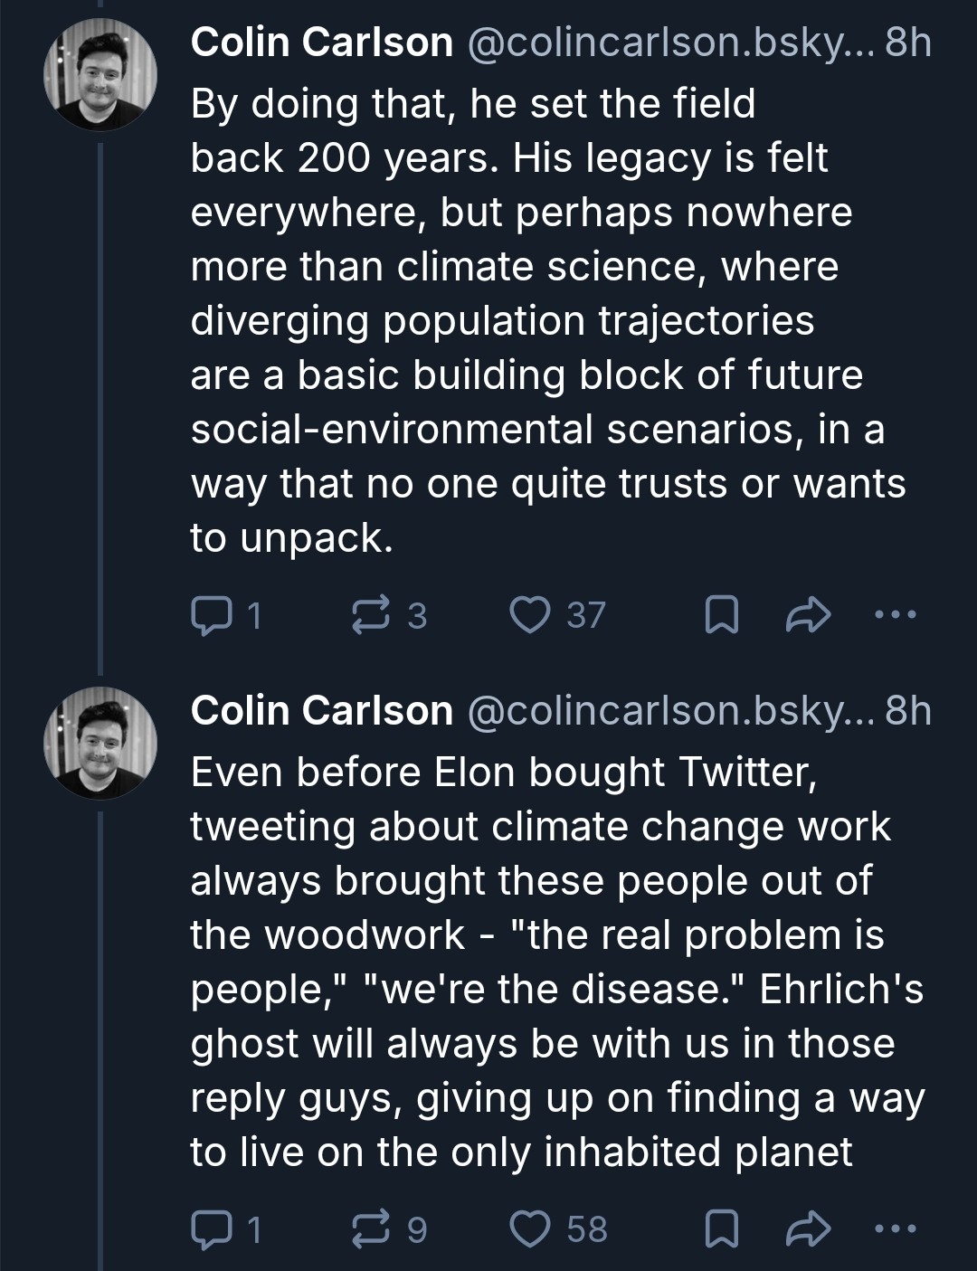Like the post with 37 likes
The height and width of the screenshot is (1271, 977).
531,616
